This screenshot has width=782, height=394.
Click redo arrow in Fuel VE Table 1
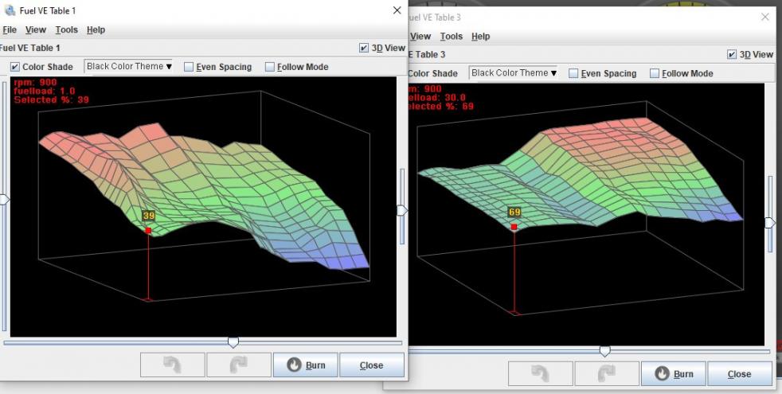[x=238, y=365]
